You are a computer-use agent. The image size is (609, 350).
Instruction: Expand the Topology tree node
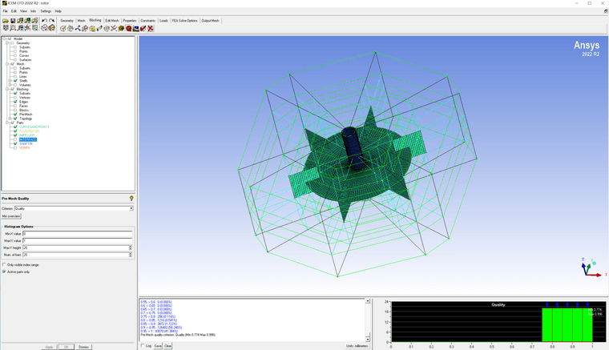point(10,119)
